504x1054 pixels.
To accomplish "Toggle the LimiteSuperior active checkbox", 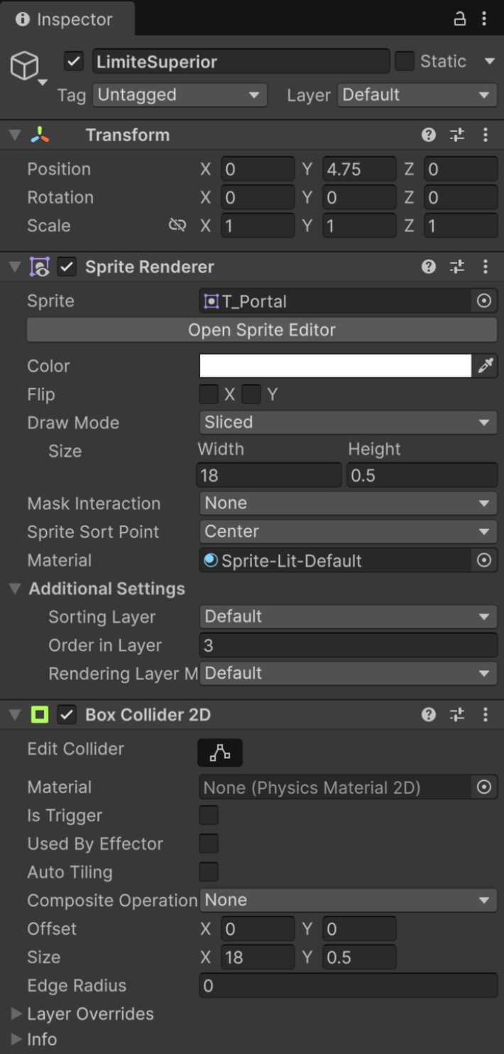I will (74, 62).
